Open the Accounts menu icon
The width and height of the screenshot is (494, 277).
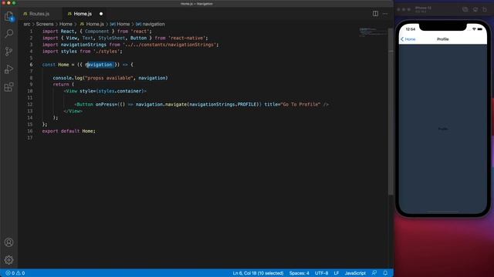8,242
